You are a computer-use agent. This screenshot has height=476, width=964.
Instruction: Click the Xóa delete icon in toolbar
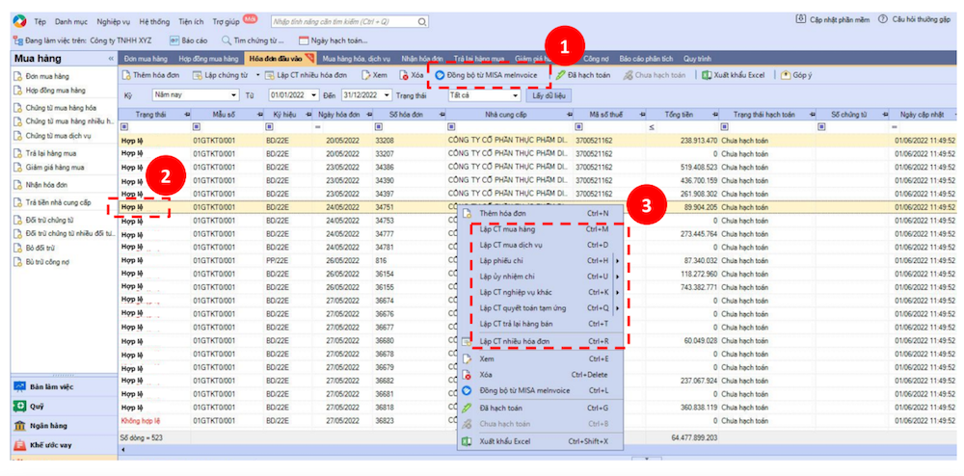click(404, 75)
